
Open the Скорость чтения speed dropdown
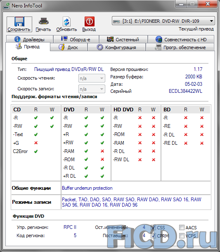pos(92,78)
